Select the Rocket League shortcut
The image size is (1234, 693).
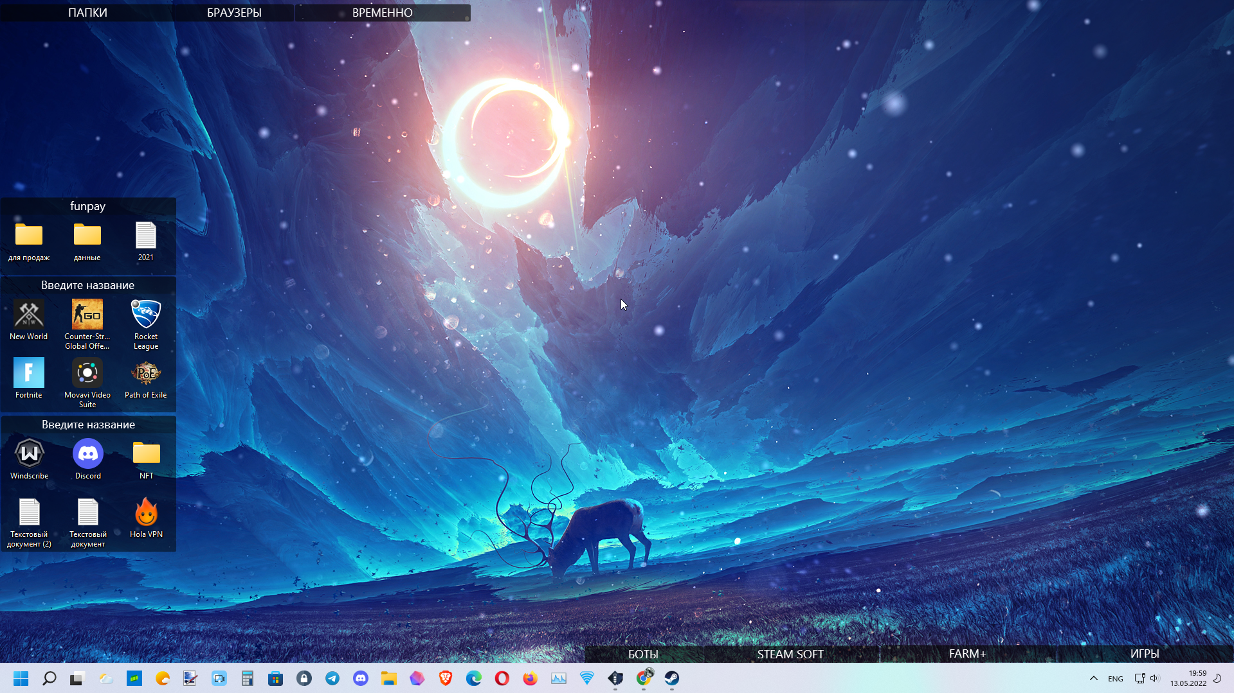pos(146,325)
